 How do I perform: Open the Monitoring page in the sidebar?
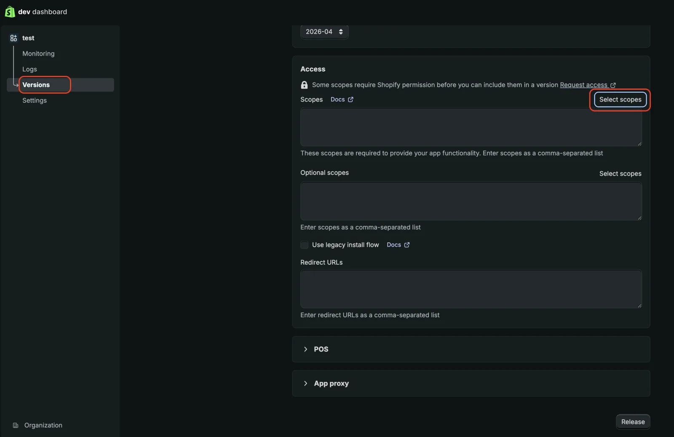click(38, 54)
